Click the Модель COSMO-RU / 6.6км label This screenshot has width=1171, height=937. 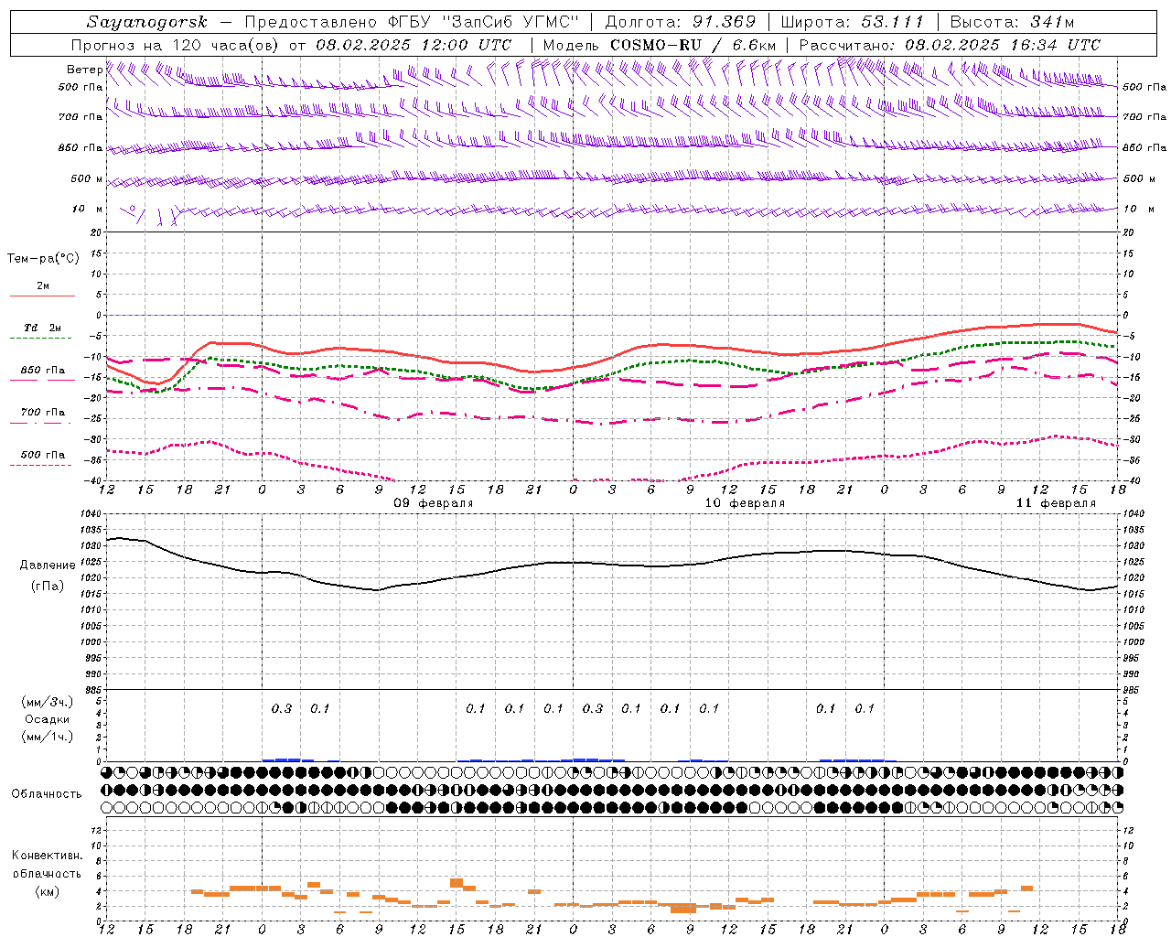(x=660, y=45)
